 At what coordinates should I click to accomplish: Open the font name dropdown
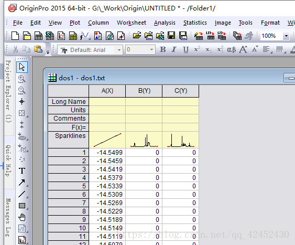pyautogui.click(x=119, y=50)
